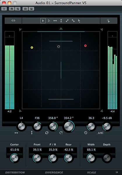The width and height of the screenshot is (122, 175).
Task: Click the rear-right speaker icon
Action: pyautogui.click(x=102, y=111)
